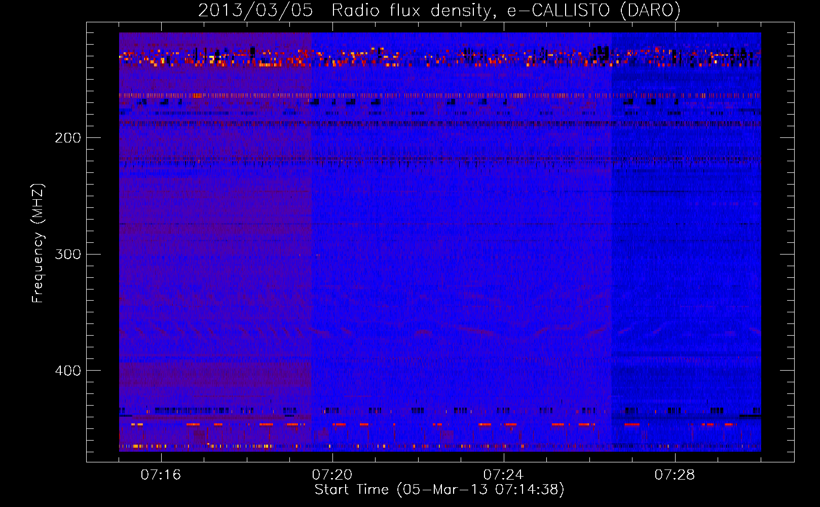Viewport: 820px width, 507px height.
Task: Click the "Frequency (MHZ)" axis label
Action: pos(39,243)
